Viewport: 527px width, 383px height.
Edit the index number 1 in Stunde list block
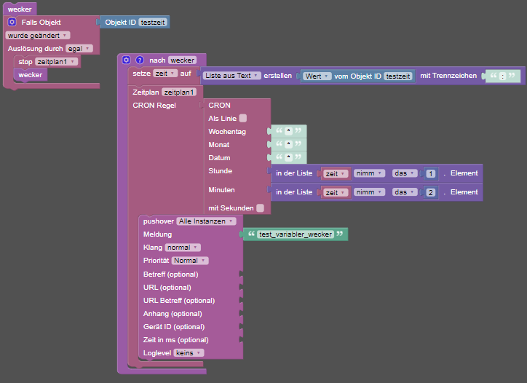(430, 173)
